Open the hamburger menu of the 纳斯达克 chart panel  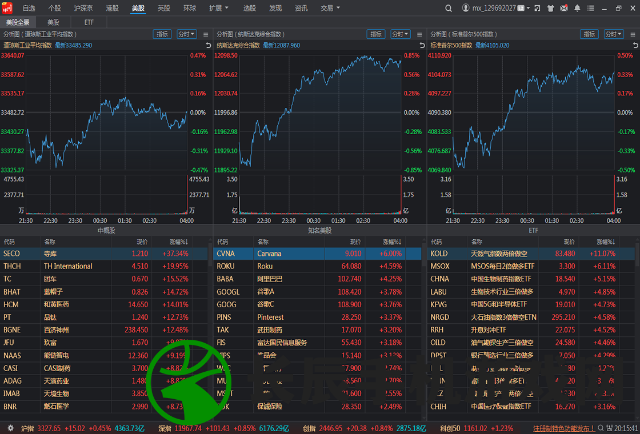(x=419, y=34)
